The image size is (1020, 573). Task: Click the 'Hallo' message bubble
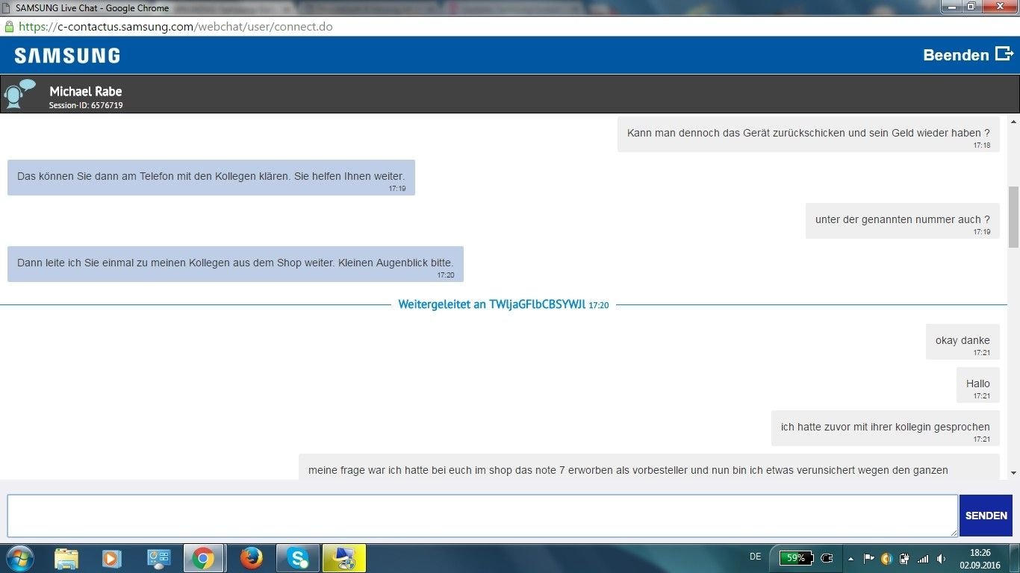tap(978, 385)
